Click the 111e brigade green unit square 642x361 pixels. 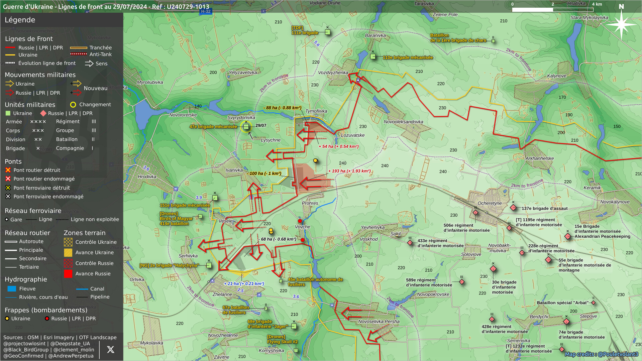[x=328, y=32]
